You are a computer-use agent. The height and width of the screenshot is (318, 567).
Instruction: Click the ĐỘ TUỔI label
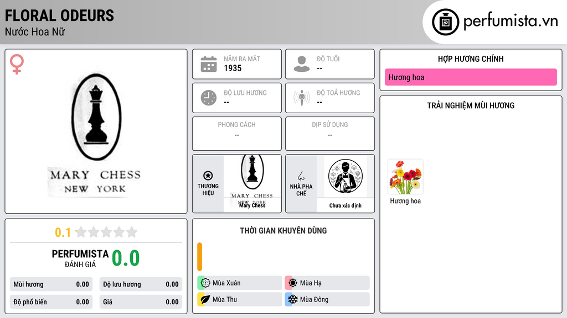(x=328, y=59)
